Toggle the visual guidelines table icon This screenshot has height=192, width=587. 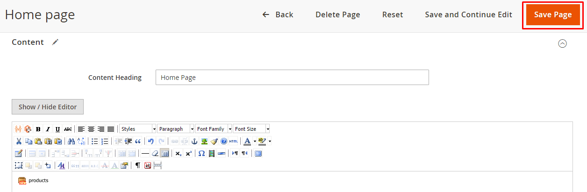(x=165, y=153)
